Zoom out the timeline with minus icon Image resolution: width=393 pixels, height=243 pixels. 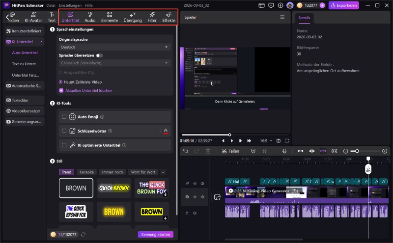point(345,151)
